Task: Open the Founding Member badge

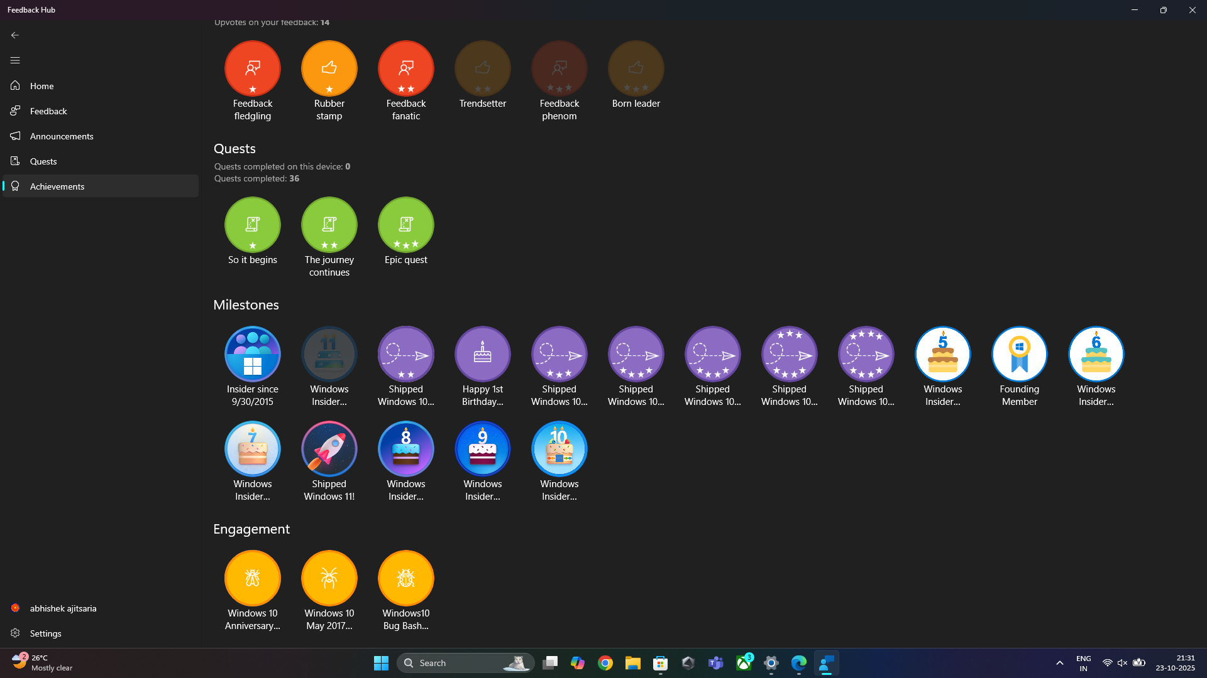Action: pyautogui.click(x=1020, y=355)
